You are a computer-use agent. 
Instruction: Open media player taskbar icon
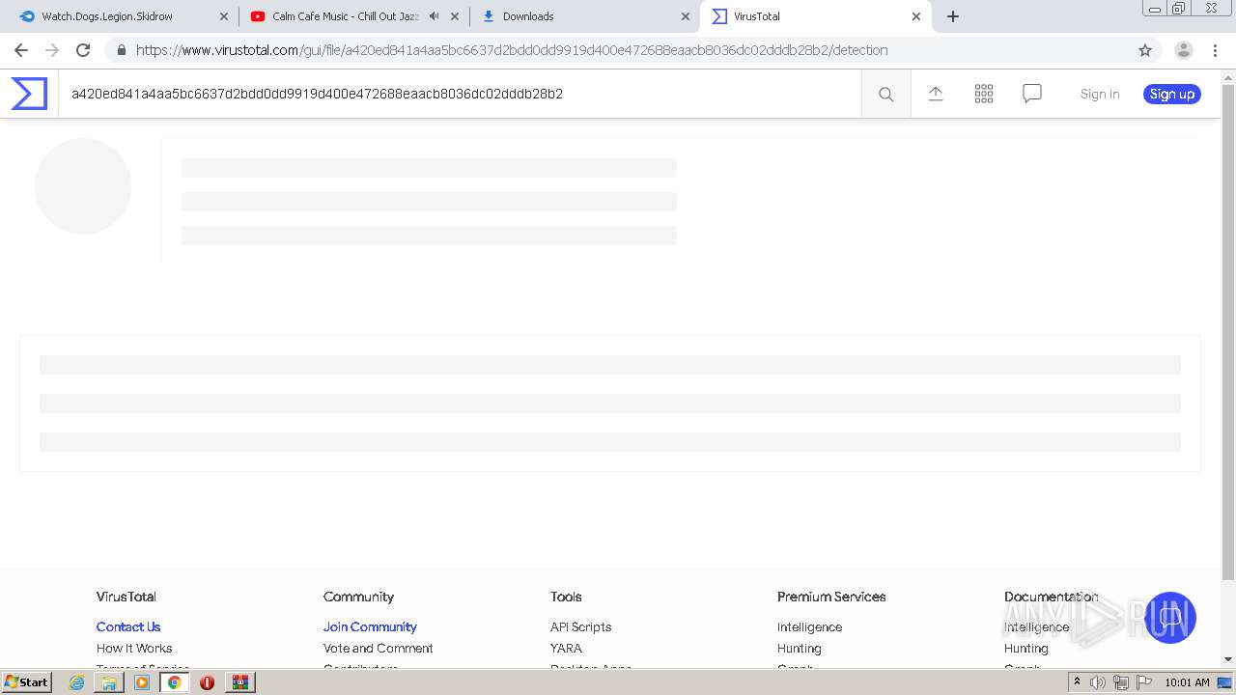(142, 681)
